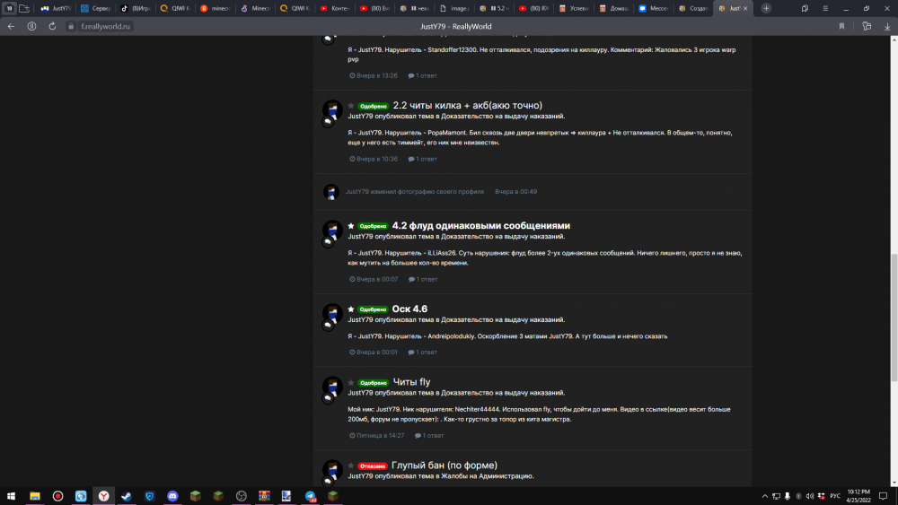Screen dimensions: 898x505
Task: Open WinRAR from the taskbar
Action: (x=264, y=496)
